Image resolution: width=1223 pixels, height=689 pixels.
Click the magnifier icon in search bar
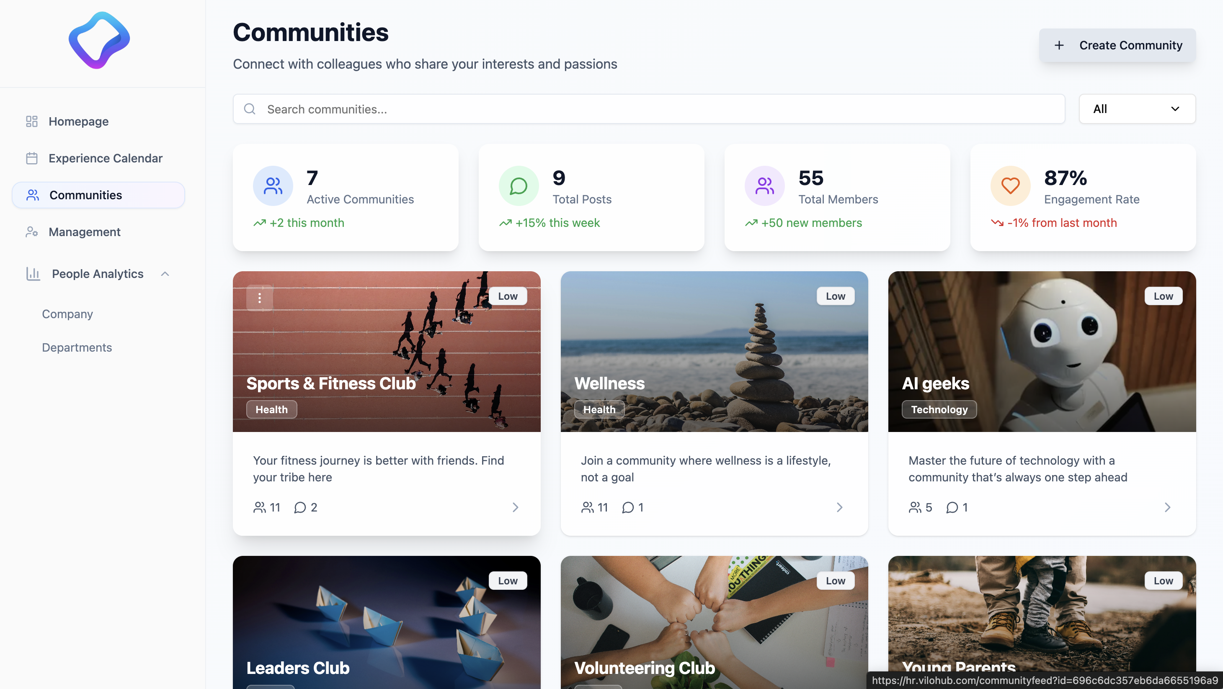250,109
